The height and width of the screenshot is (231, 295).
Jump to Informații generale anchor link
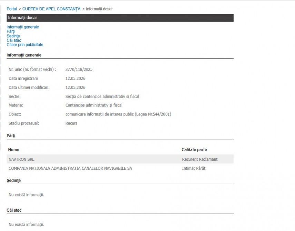(22, 27)
